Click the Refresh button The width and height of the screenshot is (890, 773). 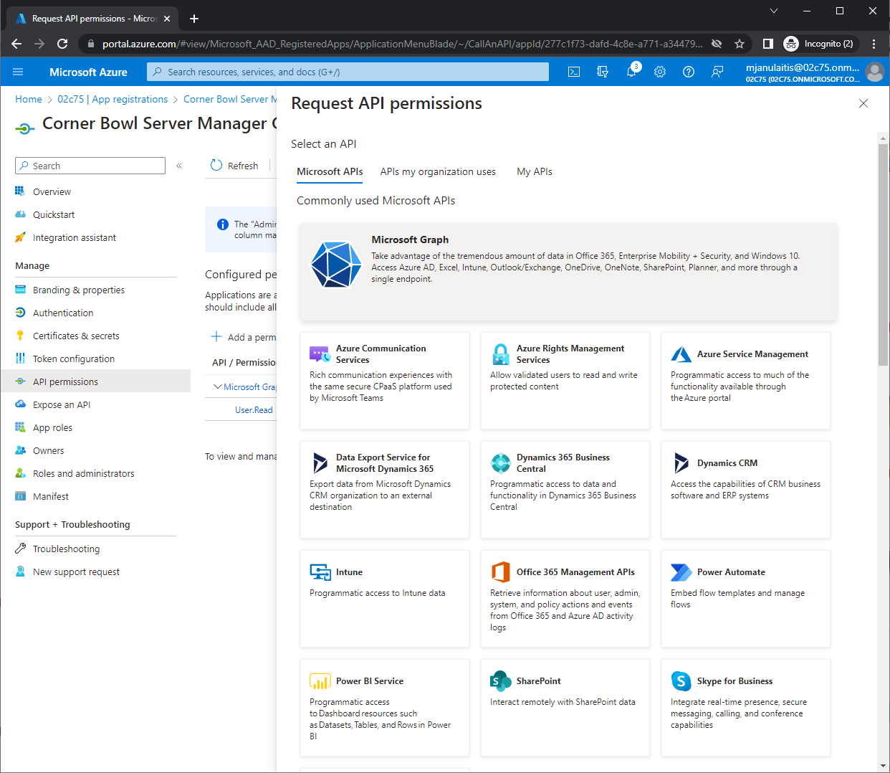234,166
